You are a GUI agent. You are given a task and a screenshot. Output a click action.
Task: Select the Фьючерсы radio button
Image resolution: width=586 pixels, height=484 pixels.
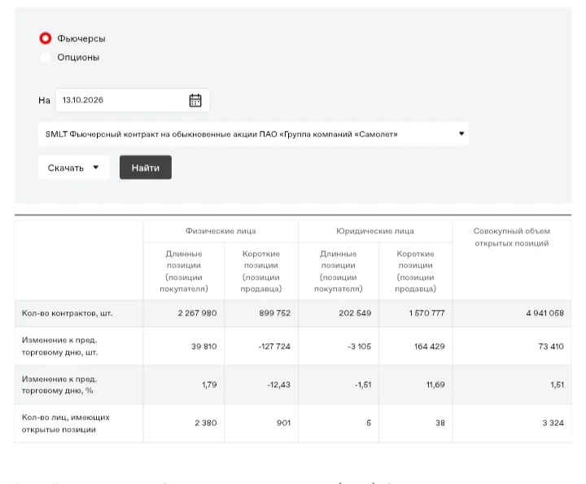pyautogui.click(x=46, y=38)
